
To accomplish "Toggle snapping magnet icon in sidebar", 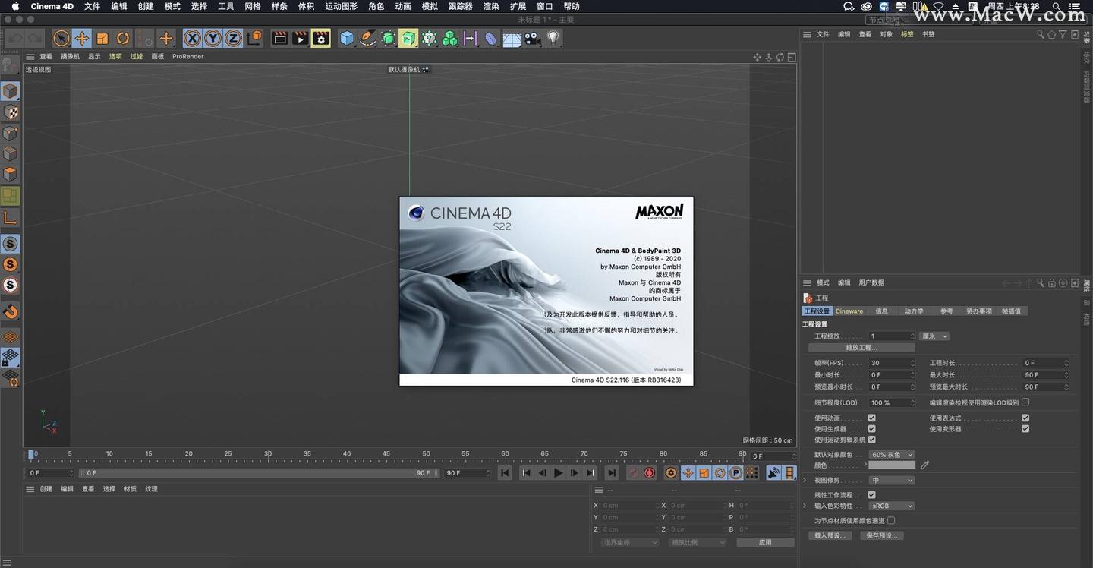I will click(10, 311).
